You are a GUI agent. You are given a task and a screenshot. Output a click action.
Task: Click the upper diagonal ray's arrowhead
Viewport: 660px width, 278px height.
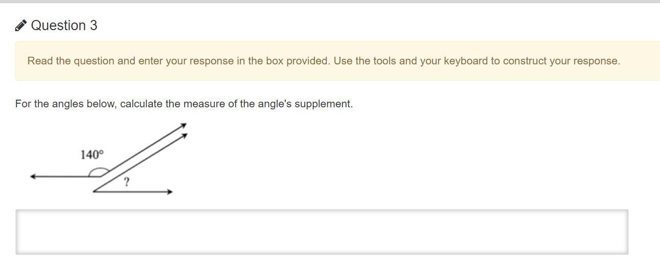(x=184, y=125)
